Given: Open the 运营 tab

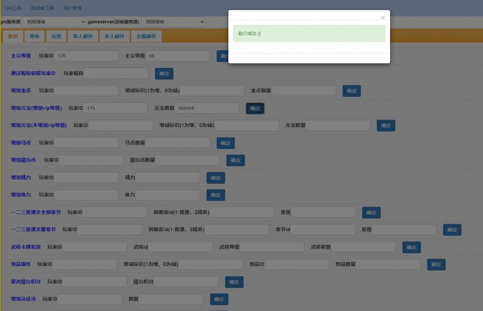Looking at the screenshot, I should coord(56,36).
